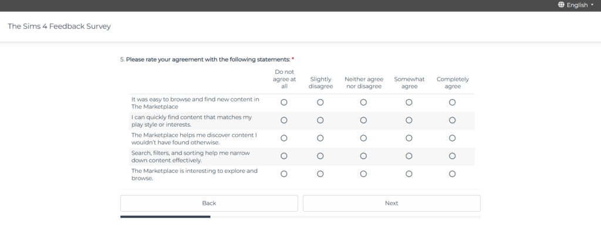The image size is (601, 238).
Task: Select 'Neither agree nor disagree' for quickly find content row
Action: point(363,120)
